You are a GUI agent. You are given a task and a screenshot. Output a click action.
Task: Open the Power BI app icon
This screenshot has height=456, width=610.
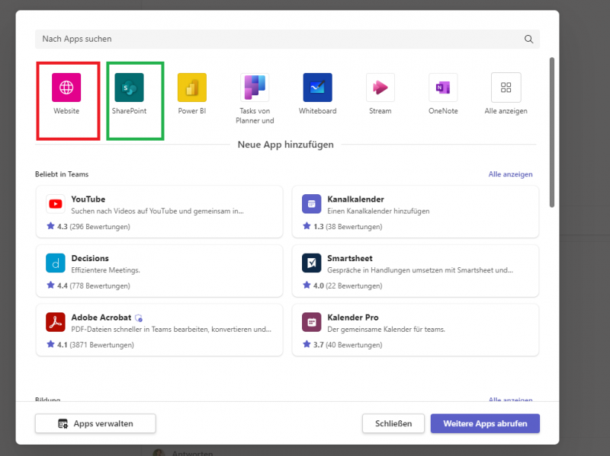[191, 86]
